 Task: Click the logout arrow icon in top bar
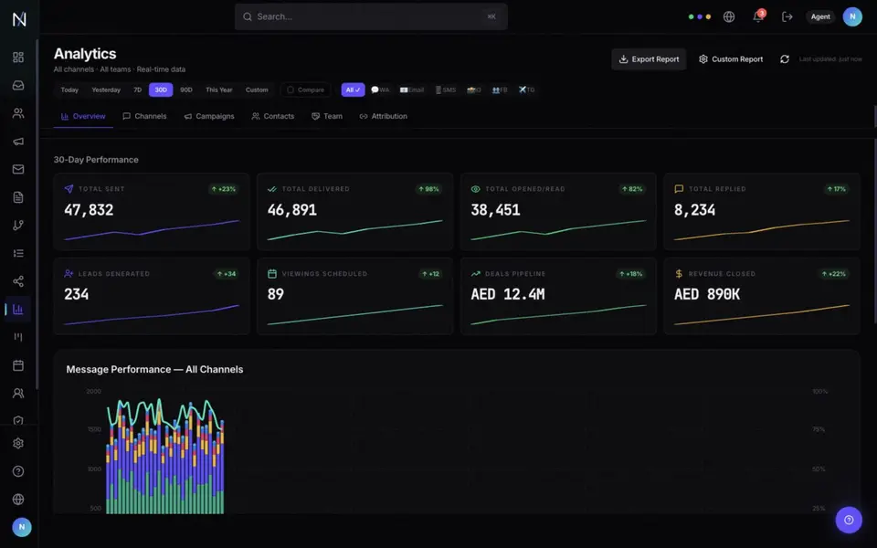click(x=787, y=16)
